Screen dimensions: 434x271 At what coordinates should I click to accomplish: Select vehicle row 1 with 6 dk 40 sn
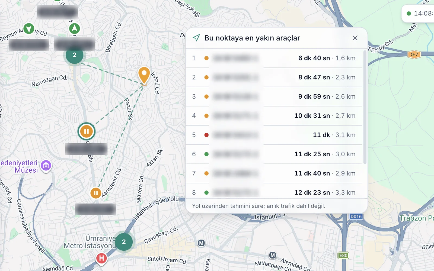[274, 58]
